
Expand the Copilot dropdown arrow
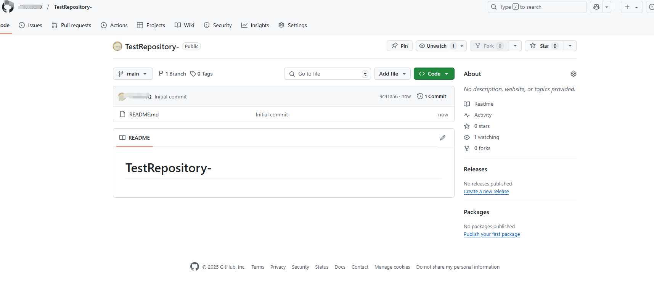607,7
